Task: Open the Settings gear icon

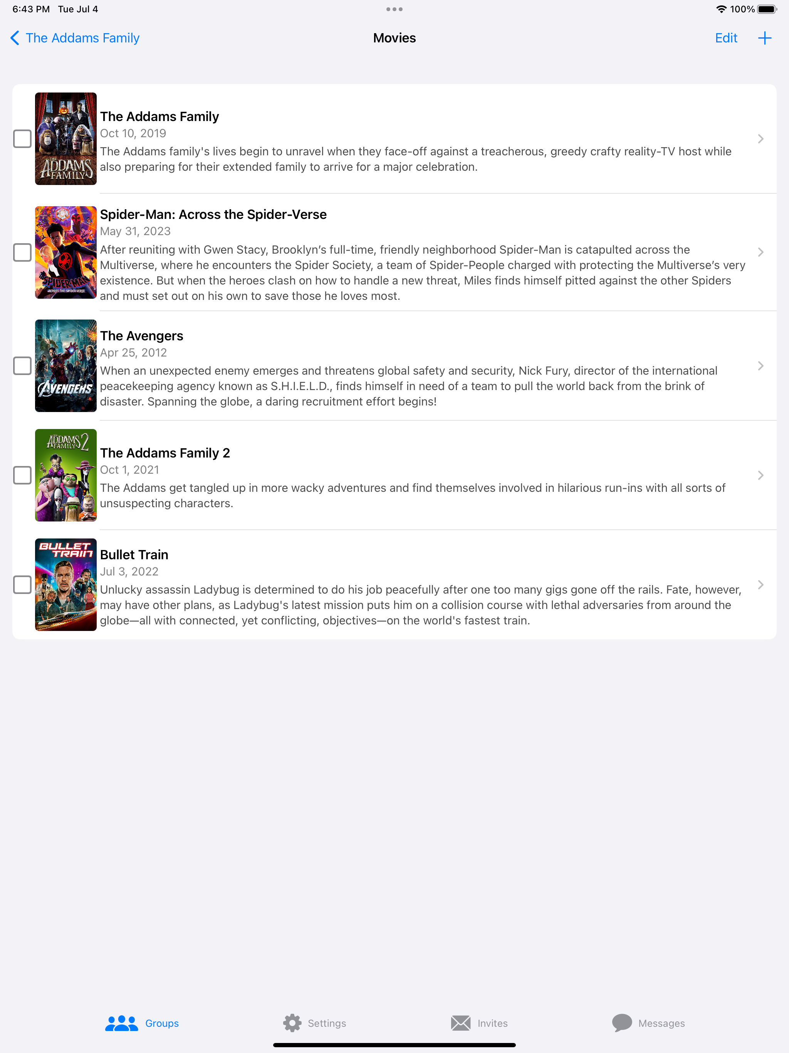Action: [292, 1023]
